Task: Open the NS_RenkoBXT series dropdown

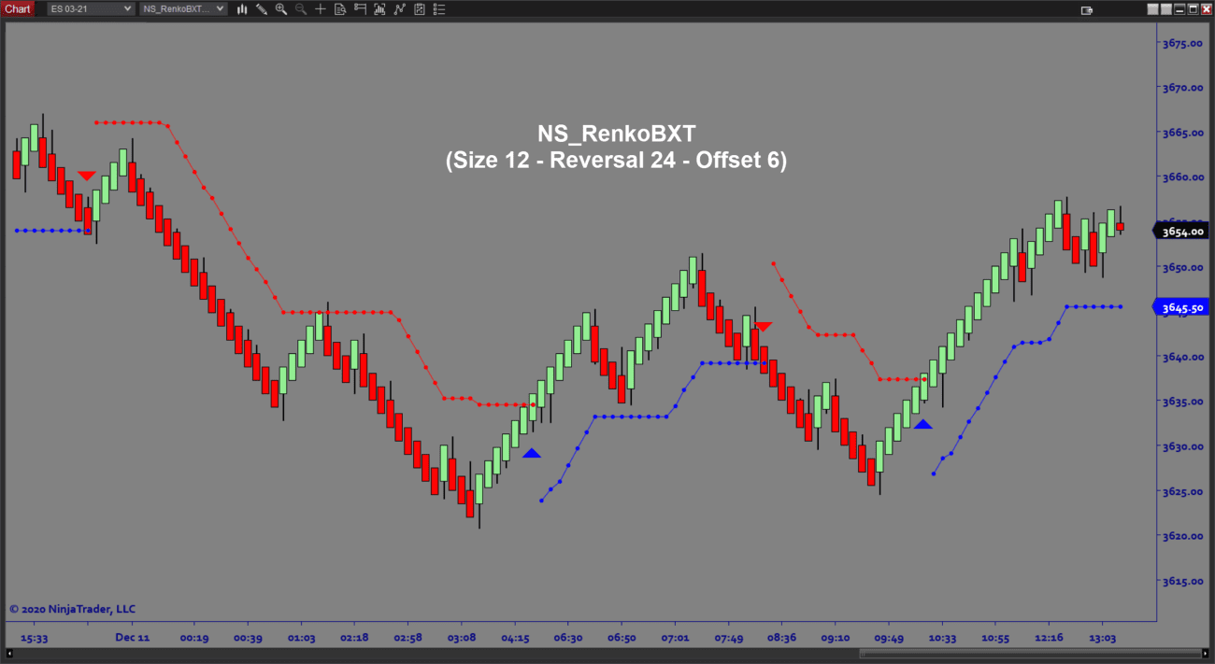Action: 182,8
